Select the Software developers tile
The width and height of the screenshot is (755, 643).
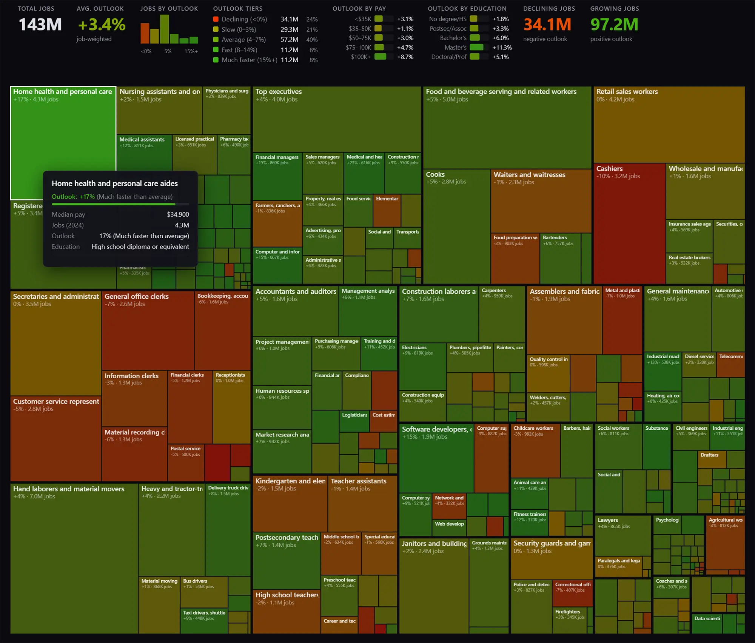(x=436, y=459)
